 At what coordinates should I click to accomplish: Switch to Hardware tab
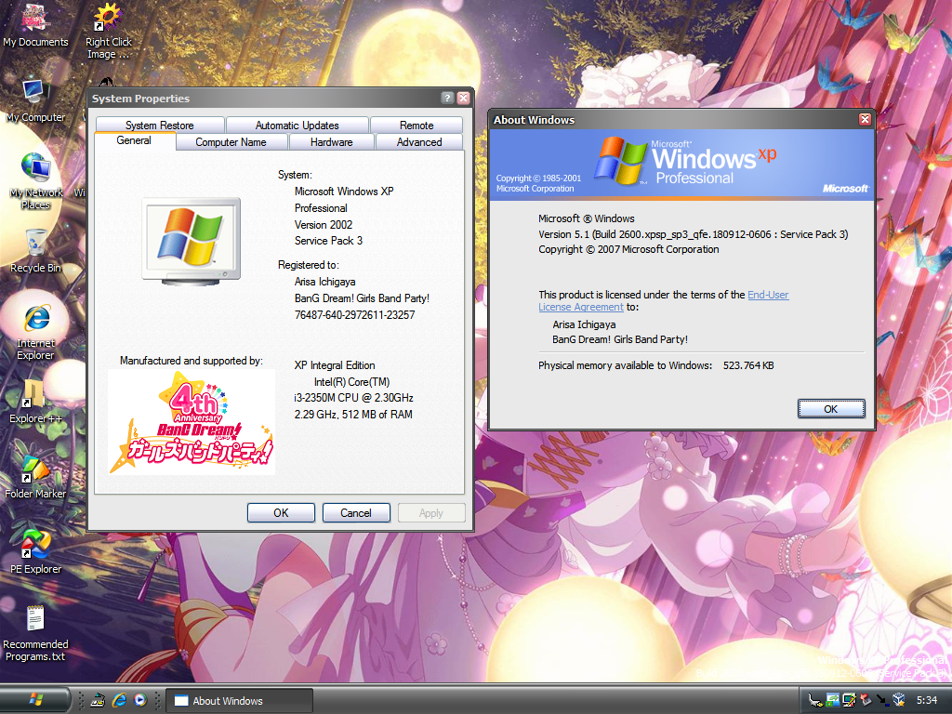point(332,142)
